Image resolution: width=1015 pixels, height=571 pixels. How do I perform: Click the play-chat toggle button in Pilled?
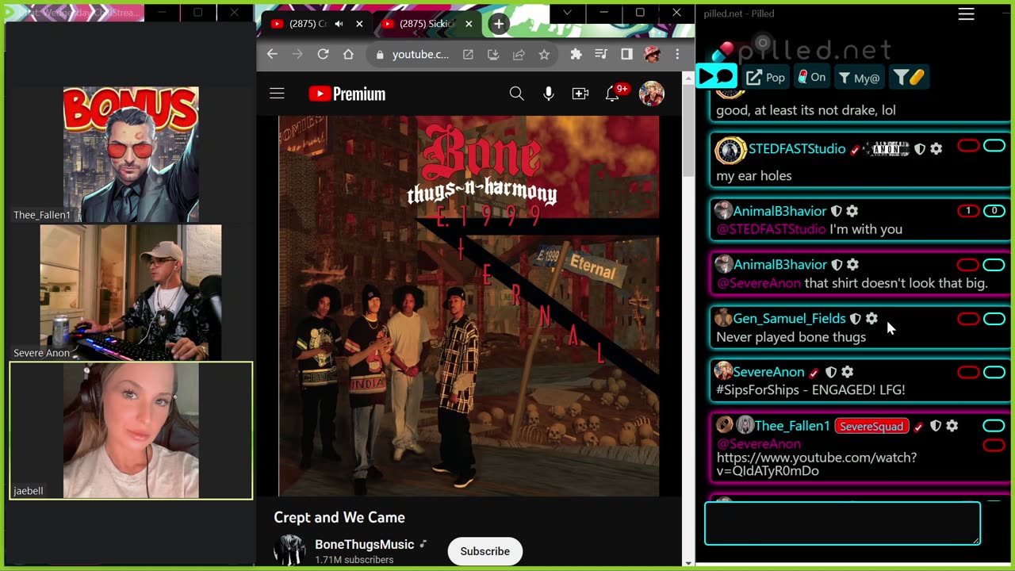pyautogui.click(x=717, y=76)
